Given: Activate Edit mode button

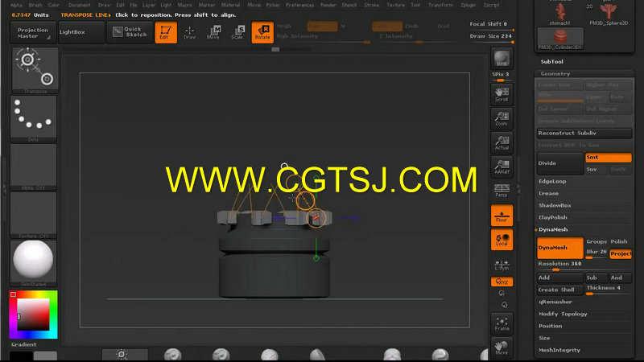Looking at the screenshot, I should click(x=166, y=32).
